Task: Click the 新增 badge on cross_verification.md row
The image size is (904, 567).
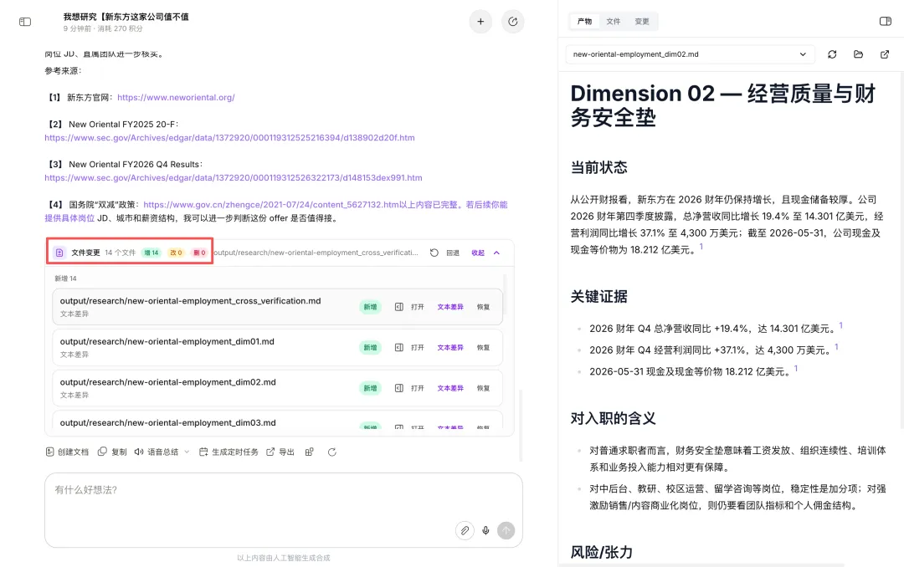Action: click(x=370, y=307)
